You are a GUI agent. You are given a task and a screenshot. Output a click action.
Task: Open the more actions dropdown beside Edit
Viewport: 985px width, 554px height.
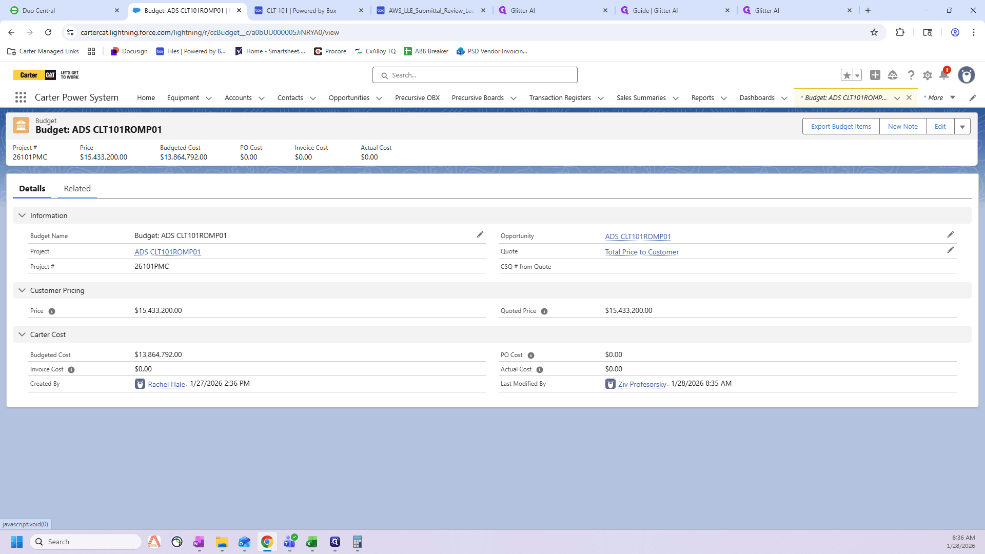(x=962, y=127)
